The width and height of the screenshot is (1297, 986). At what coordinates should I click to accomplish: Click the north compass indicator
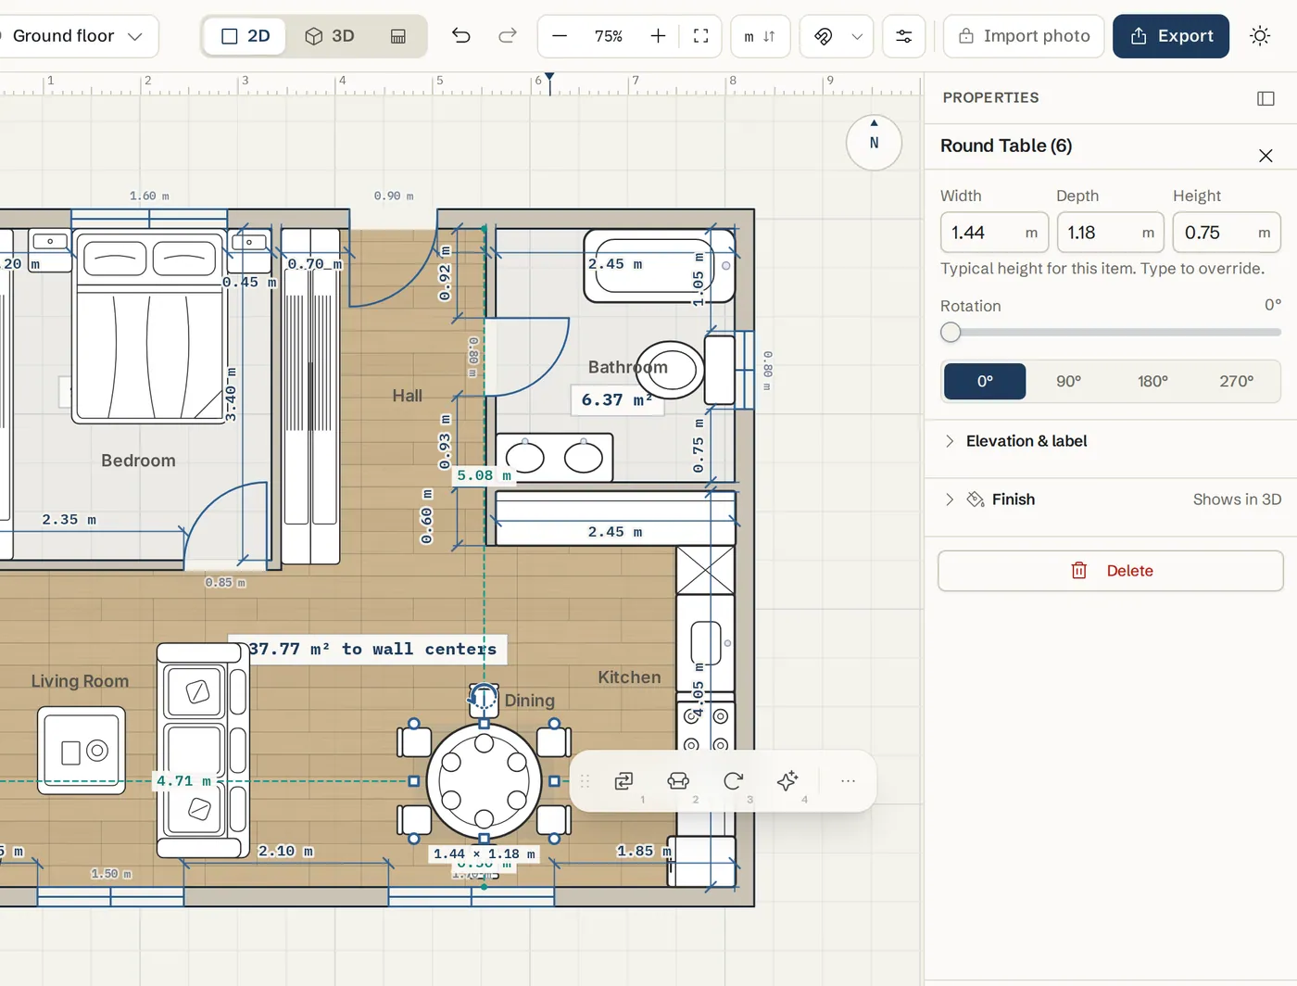(x=874, y=143)
